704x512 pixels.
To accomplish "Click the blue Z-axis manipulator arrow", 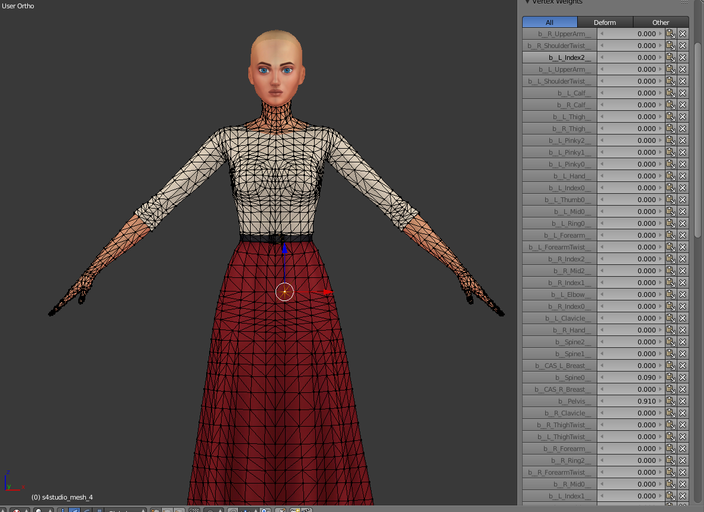I will [x=284, y=249].
